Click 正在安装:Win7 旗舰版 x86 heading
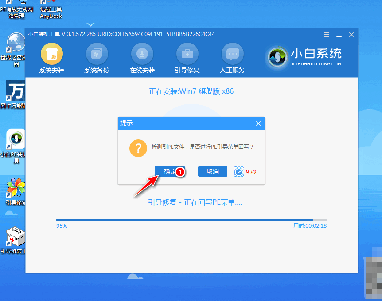Screen dimensions: 382x301 pos(191,91)
